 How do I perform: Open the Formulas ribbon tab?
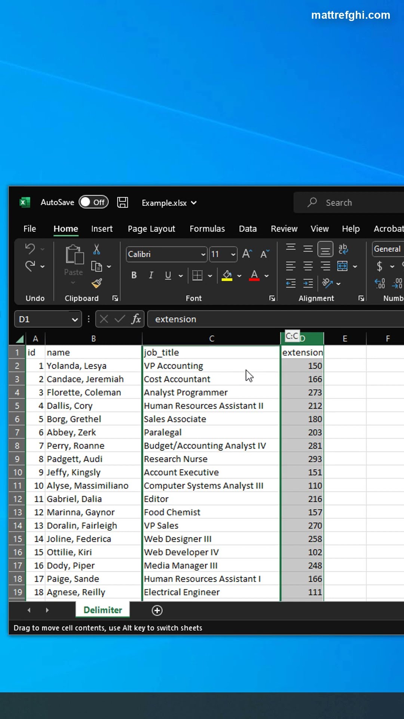pos(207,229)
